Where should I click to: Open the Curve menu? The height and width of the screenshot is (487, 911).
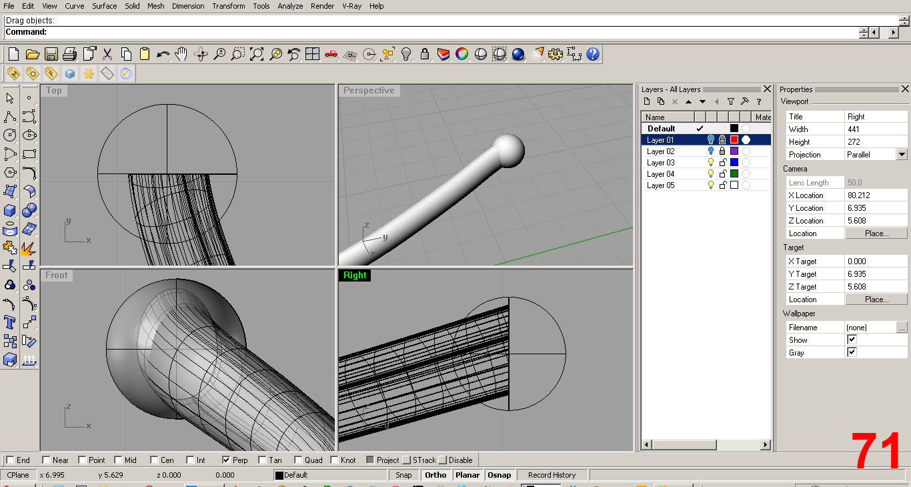point(75,6)
